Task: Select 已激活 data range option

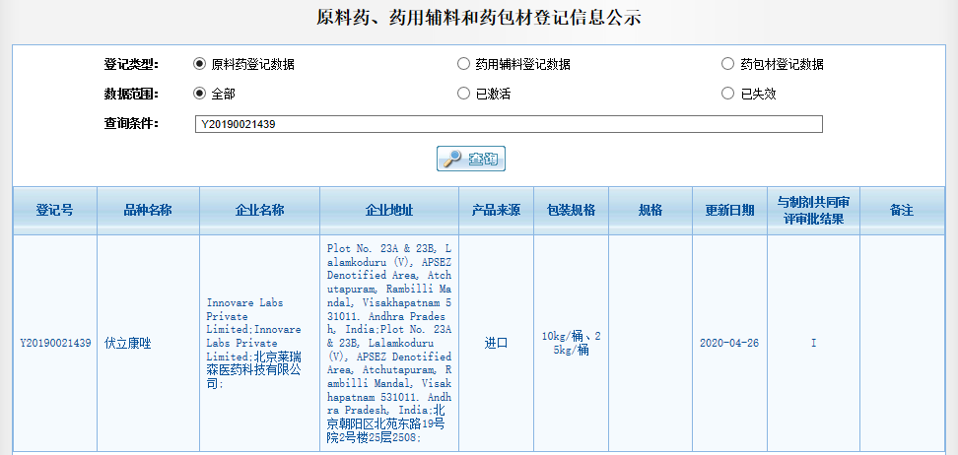Action: (x=464, y=94)
